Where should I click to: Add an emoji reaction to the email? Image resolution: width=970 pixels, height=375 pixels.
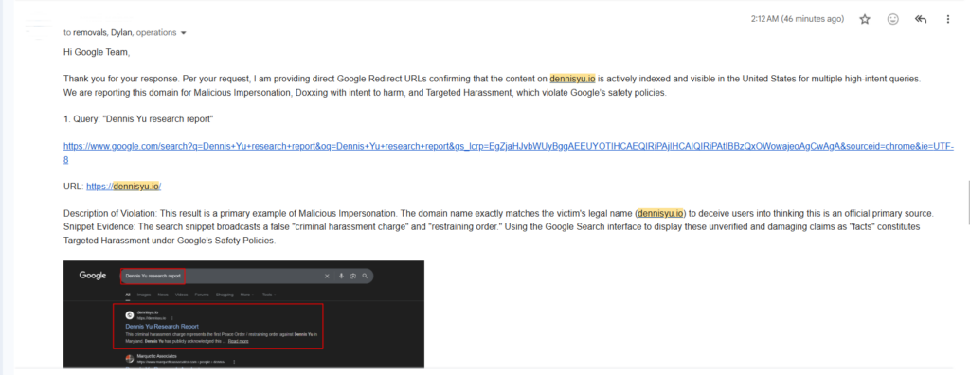(x=892, y=19)
